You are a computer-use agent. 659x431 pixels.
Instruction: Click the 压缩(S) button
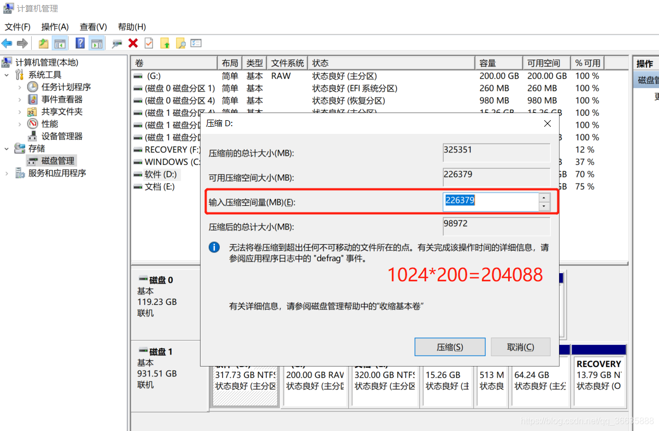tap(450, 347)
